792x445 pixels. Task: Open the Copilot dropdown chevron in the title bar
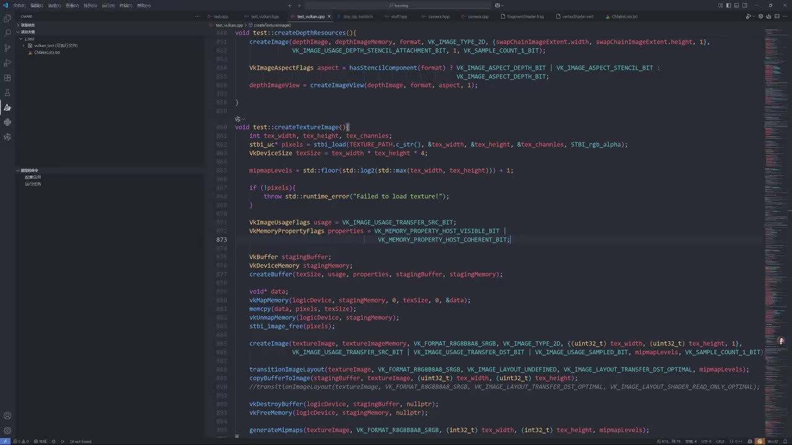coord(503,6)
